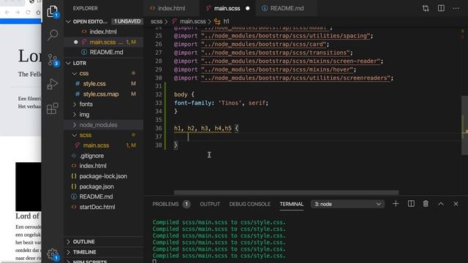Switch to the main.scss tab
This screenshot has width=468, height=263.
227,8
